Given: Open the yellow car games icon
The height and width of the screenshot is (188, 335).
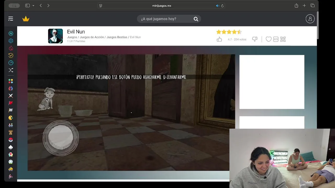Looking at the screenshot, I should click(x=11, y=169).
